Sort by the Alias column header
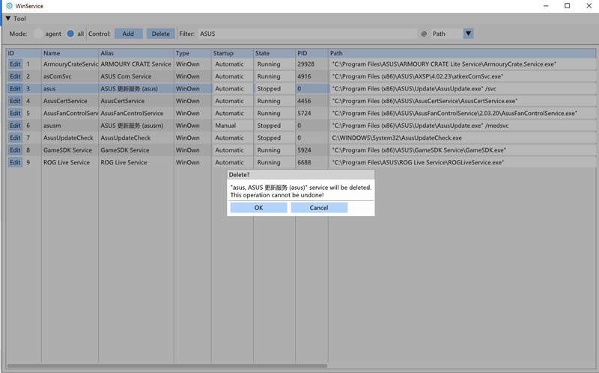The height and width of the screenshot is (373, 599). coord(136,53)
